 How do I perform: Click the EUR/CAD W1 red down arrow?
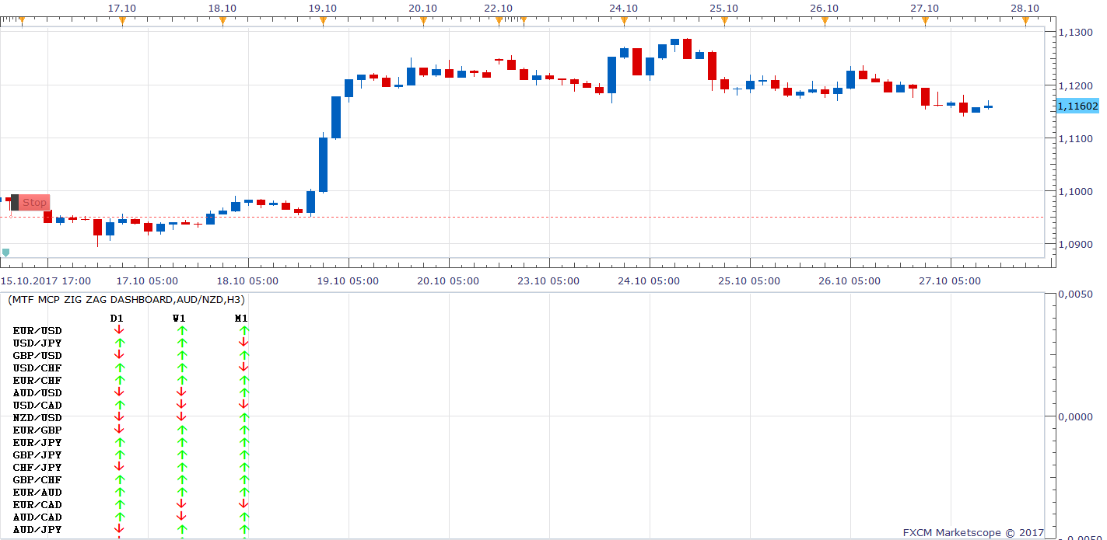[x=181, y=504]
